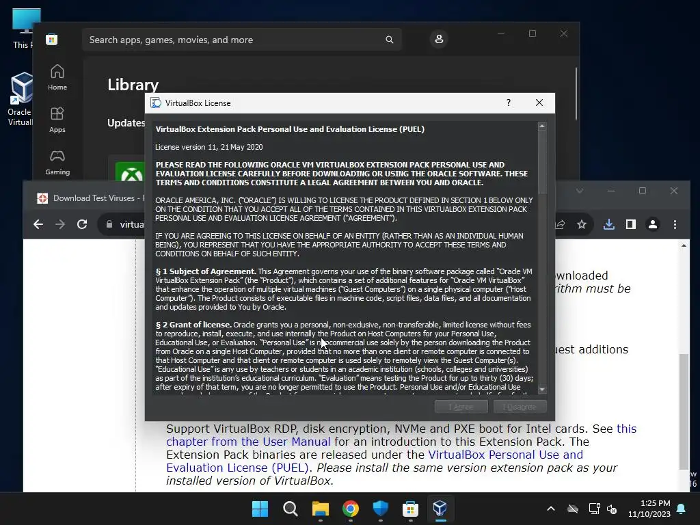Select Oracle VirtualBox desktop shortcut
The height and width of the screenshot is (525, 700).
(21, 99)
